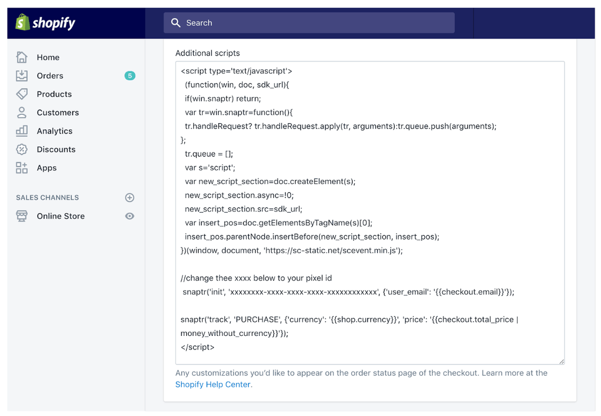
Task: Click the magnifying glass search icon
Action: click(176, 23)
